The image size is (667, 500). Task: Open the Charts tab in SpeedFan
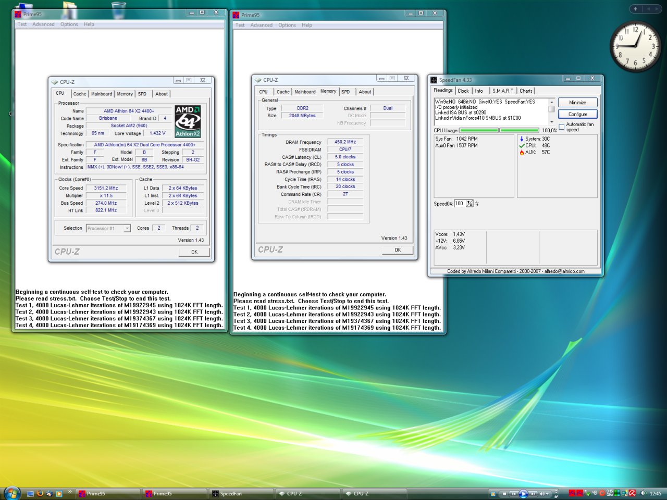click(526, 91)
